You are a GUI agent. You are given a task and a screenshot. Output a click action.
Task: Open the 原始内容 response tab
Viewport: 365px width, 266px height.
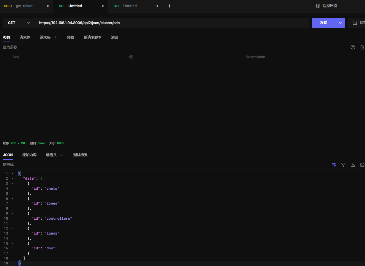tap(29, 155)
